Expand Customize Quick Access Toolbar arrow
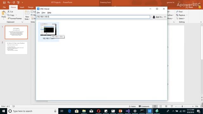This screenshot has width=203, height=114. (x=22, y=3)
